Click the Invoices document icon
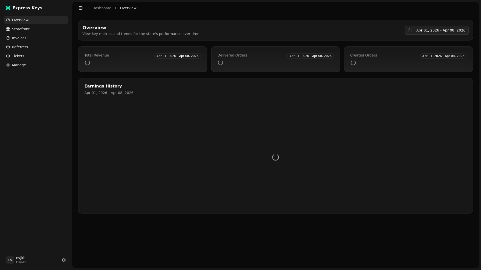The height and width of the screenshot is (270, 481). tap(8, 38)
